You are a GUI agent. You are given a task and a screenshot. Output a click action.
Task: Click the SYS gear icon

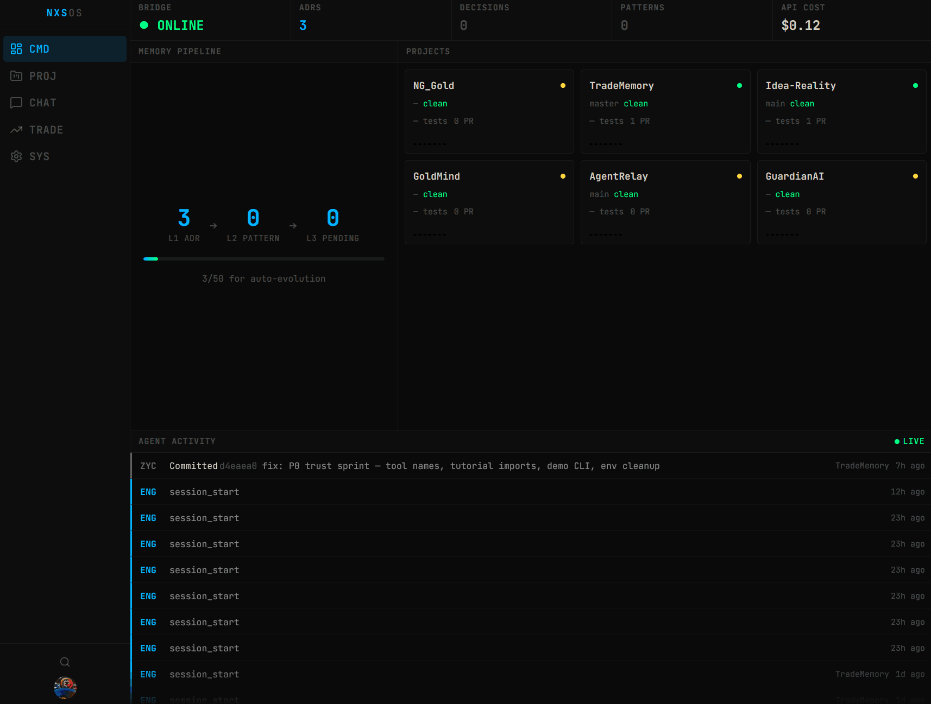[16, 156]
